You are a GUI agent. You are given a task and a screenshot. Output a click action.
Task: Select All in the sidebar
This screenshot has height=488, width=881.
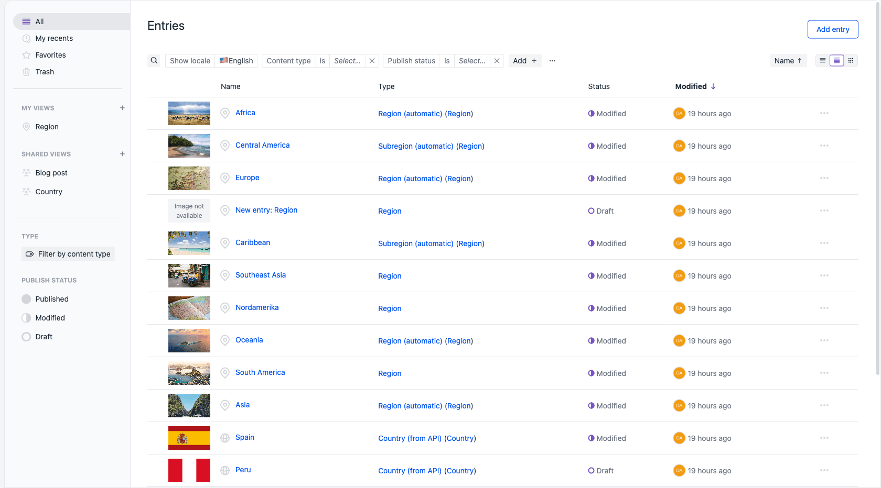[71, 21]
